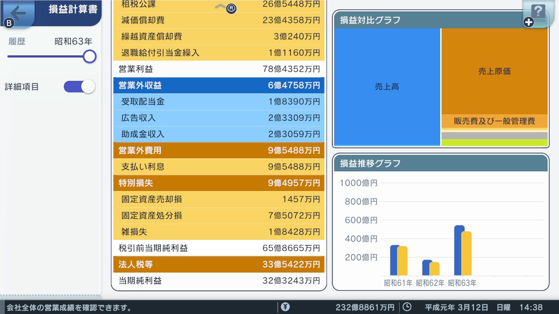
Task: Click the gray block in 損益対比グラフ
Action: (x=494, y=136)
